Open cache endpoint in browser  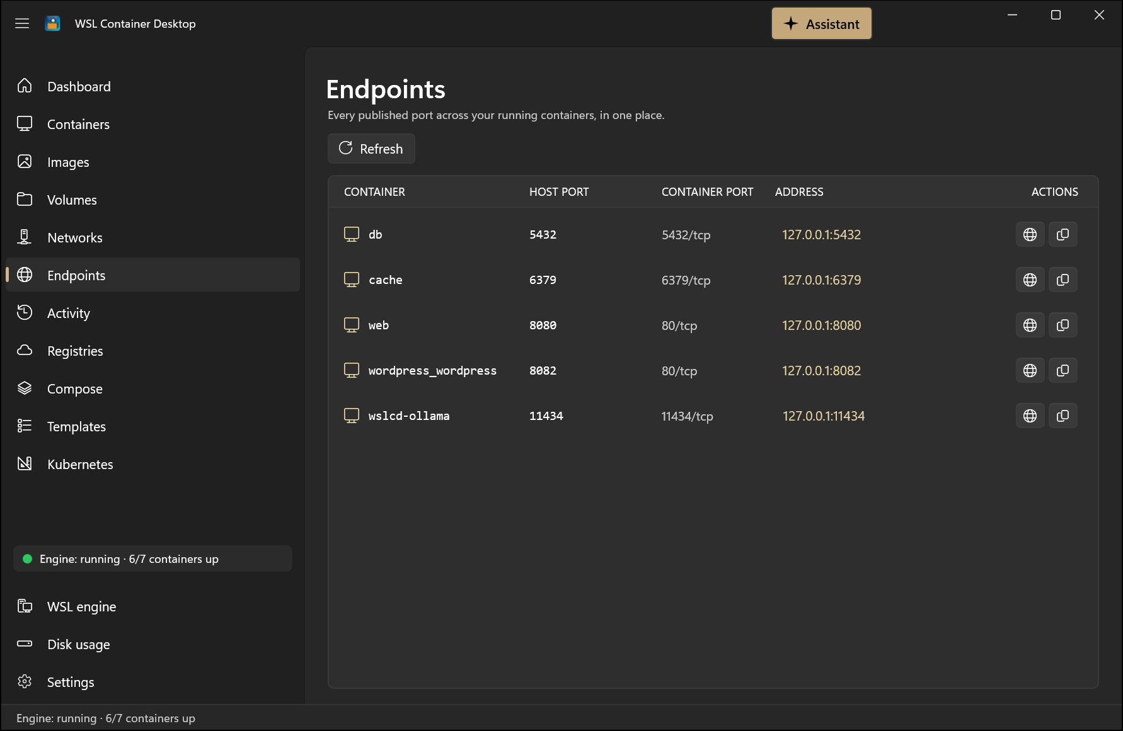(x=1030, y=280)
